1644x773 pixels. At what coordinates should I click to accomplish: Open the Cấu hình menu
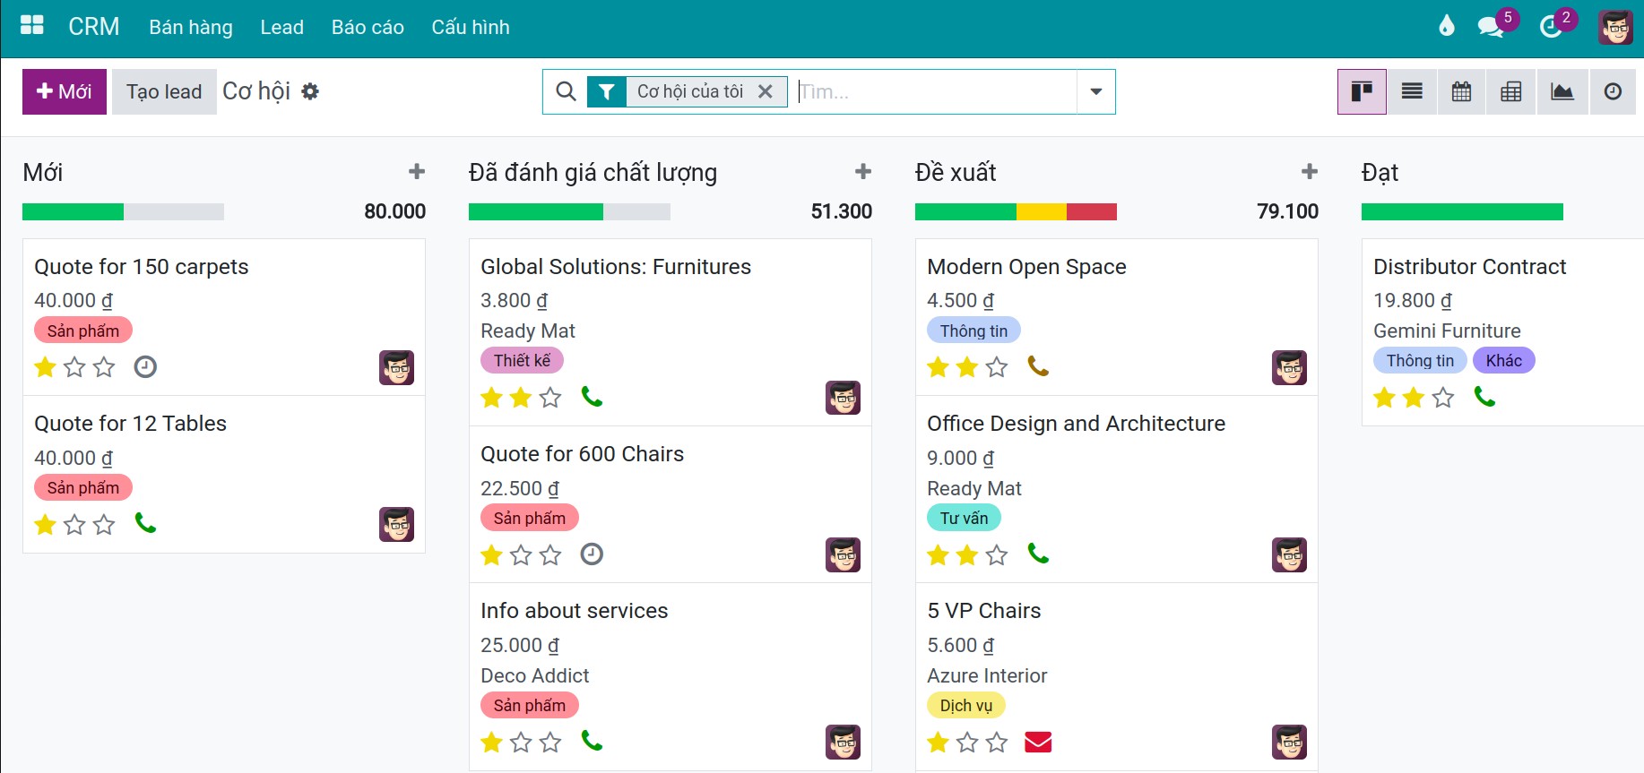click(471, 27)
